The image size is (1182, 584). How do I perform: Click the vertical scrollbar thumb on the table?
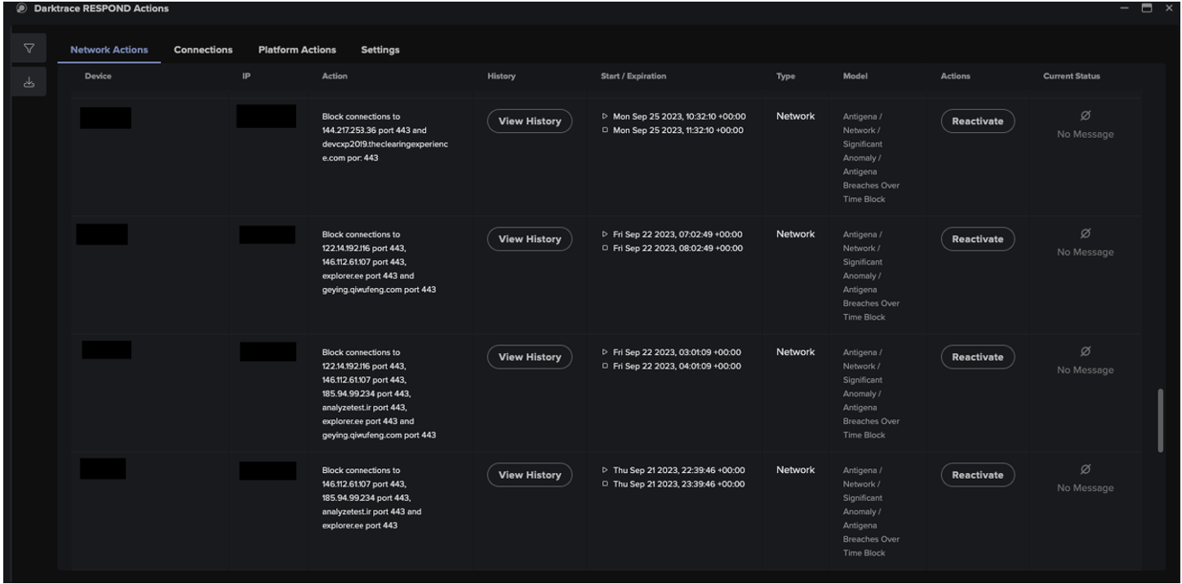coord(1161,420)
